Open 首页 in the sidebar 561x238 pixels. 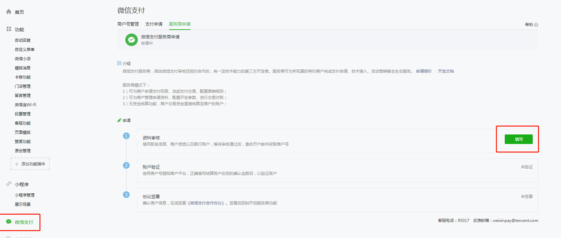pyautogui.click(x=19, y=12)
